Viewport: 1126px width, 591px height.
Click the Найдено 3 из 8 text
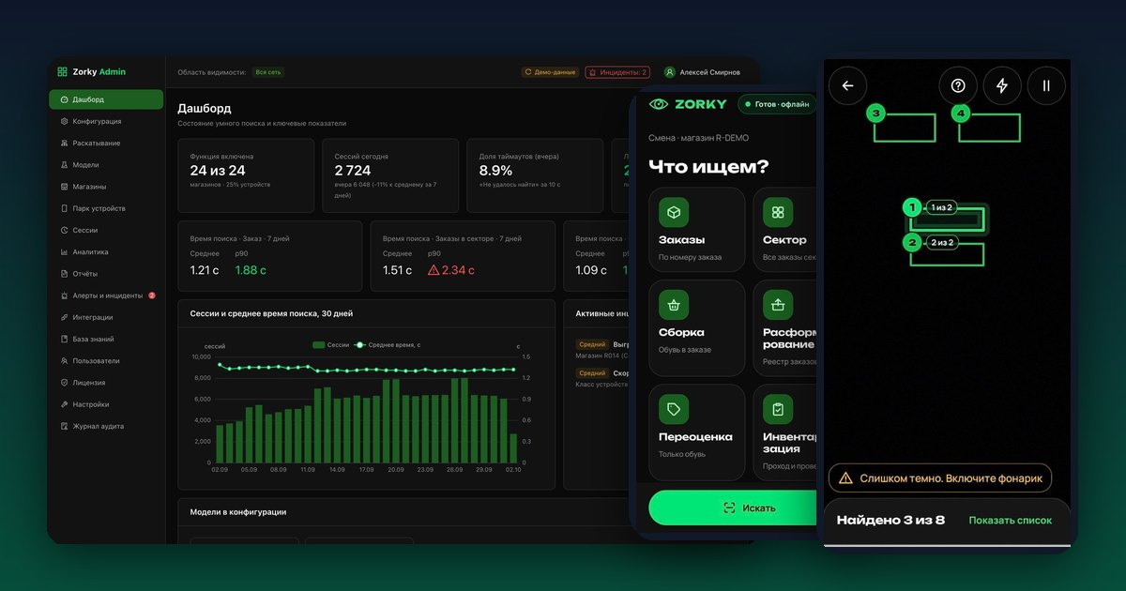tap(890, 520)
